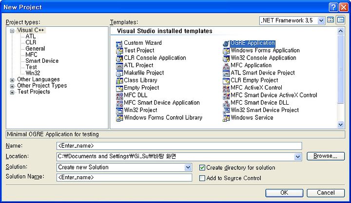Select the CLR Console Application icon
351x203 pixels.
pos(119,58)
